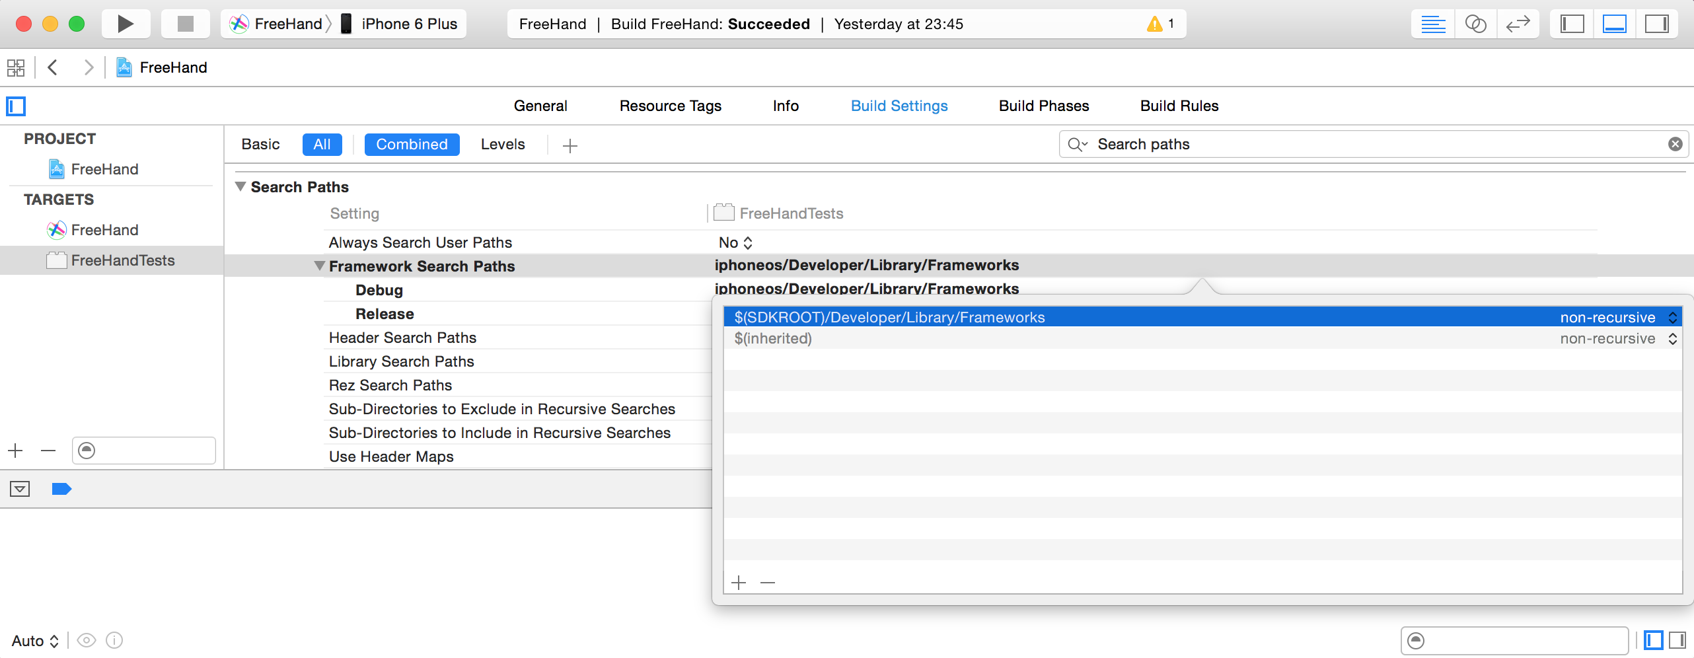Select Release framework search path row
This screenshot has width=1694, height=658.
385,314
